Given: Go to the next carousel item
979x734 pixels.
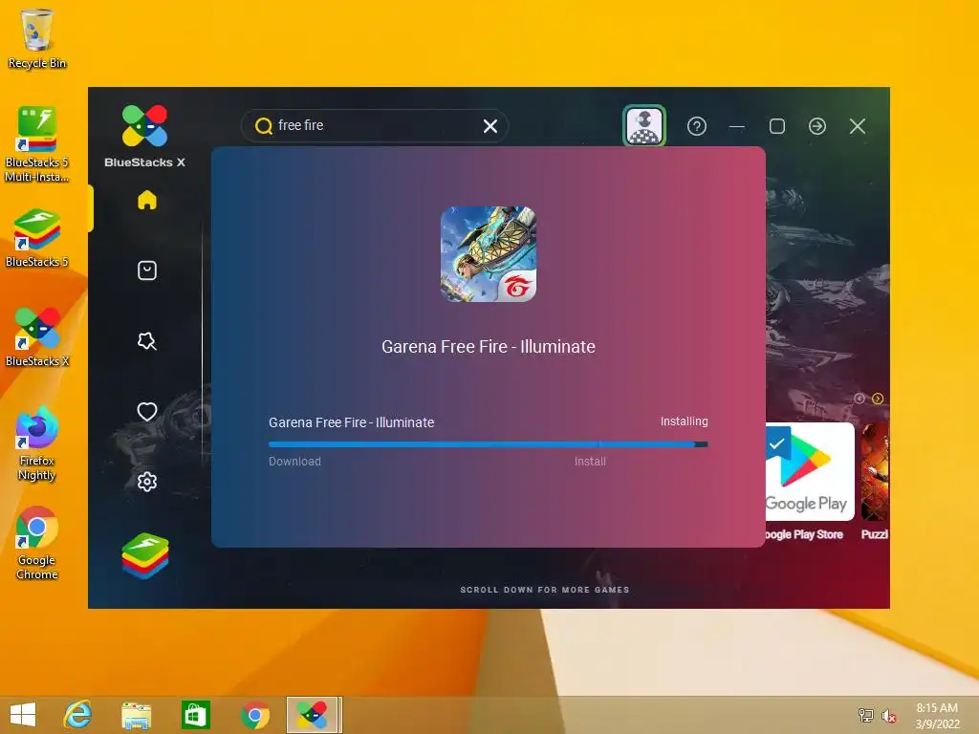Looking at the screenshot, I should coord(878,399).
